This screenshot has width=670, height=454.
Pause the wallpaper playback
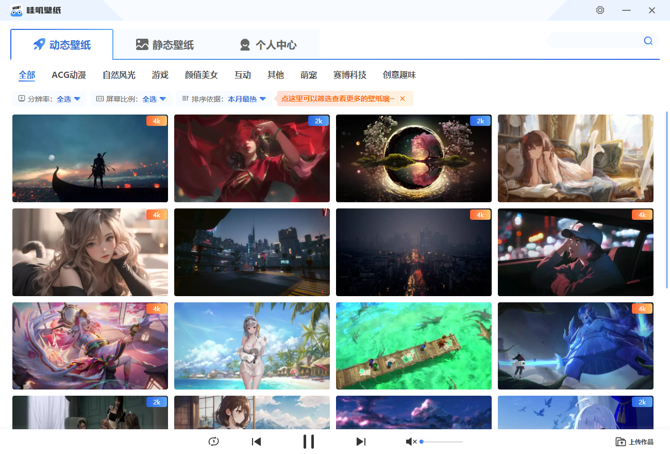pyautogui.click(x=309, y=441)
